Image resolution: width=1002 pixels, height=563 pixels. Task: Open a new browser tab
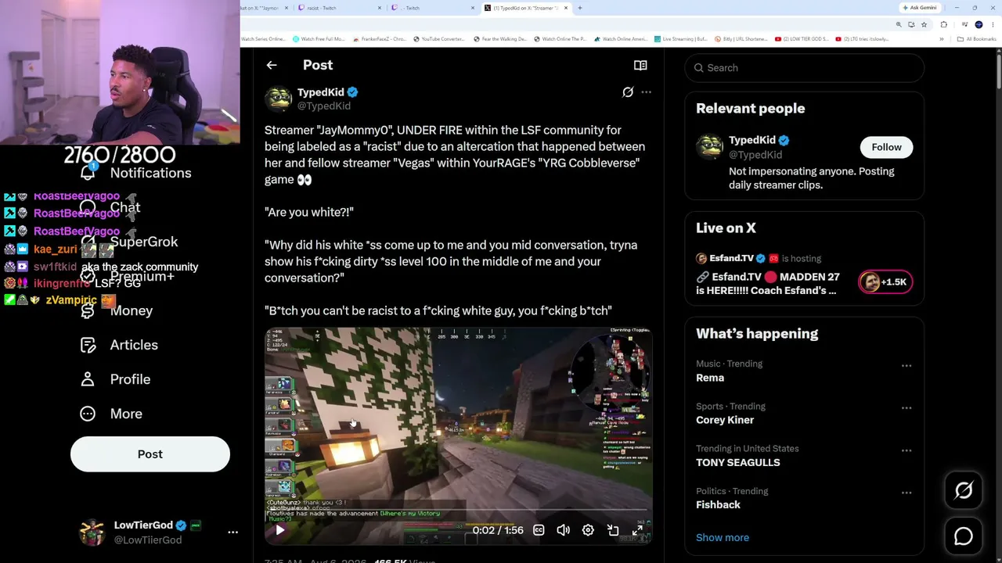point(580,8)
